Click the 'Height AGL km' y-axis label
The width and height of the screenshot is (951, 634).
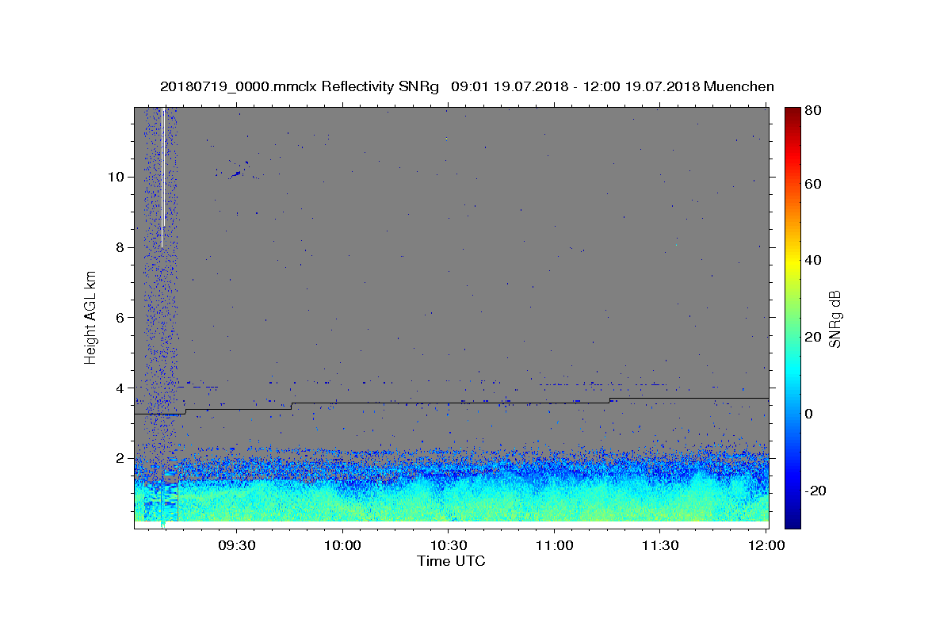91,317
